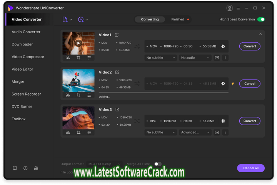Click the Video3 format swap arrows icon

pyautogui.click(x=137, y=121)
